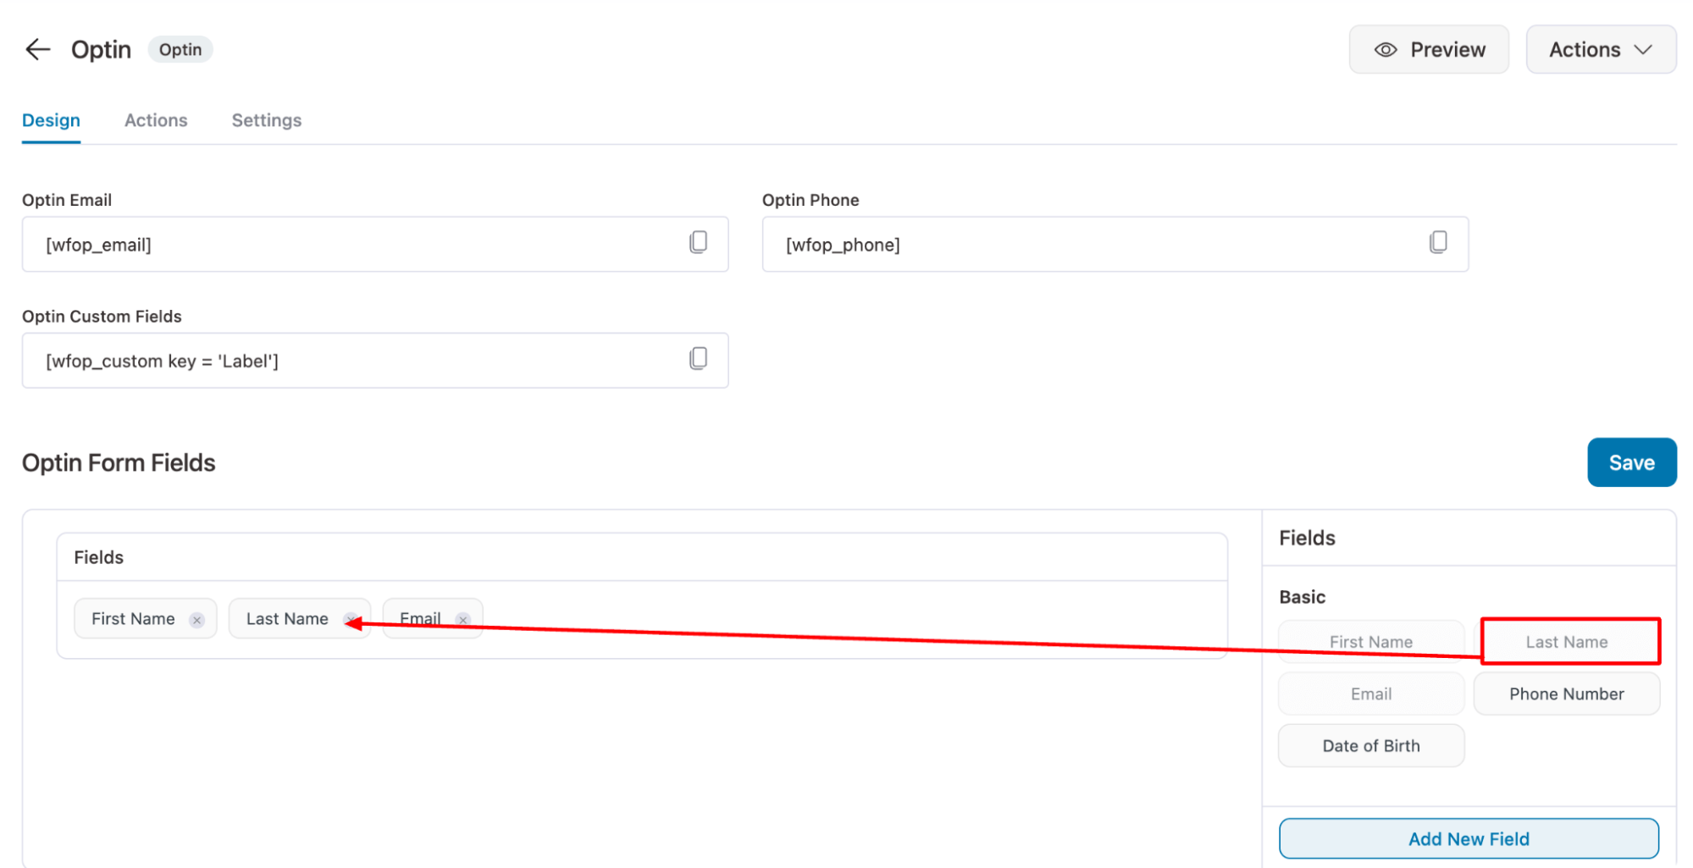Add the Phone Number field
Viewport: 1693px width, 868px height.
pos(1566,693)
